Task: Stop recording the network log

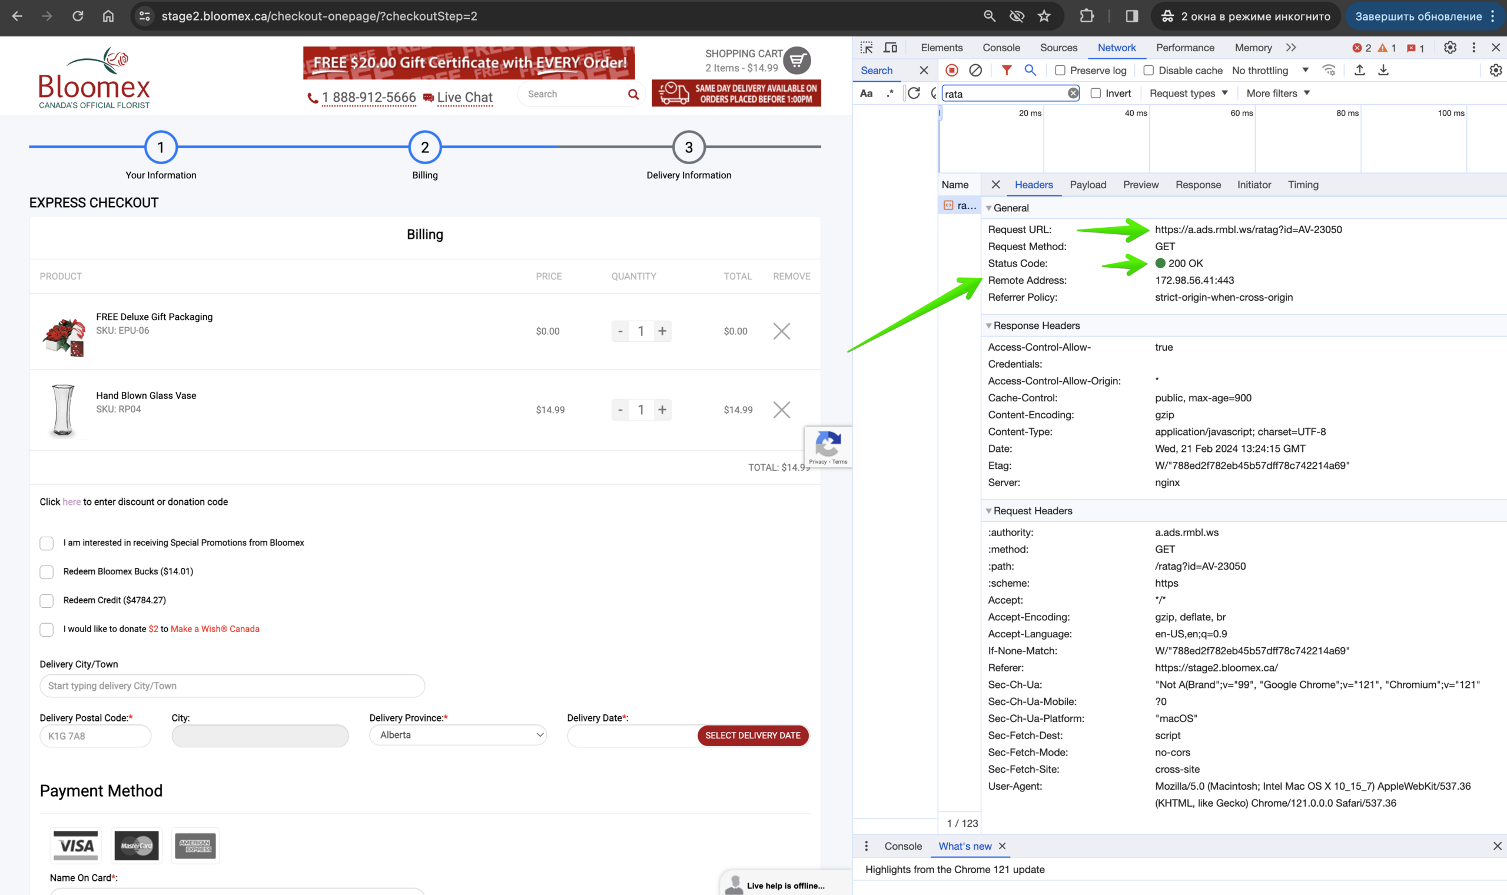Action: click(952, 71)
